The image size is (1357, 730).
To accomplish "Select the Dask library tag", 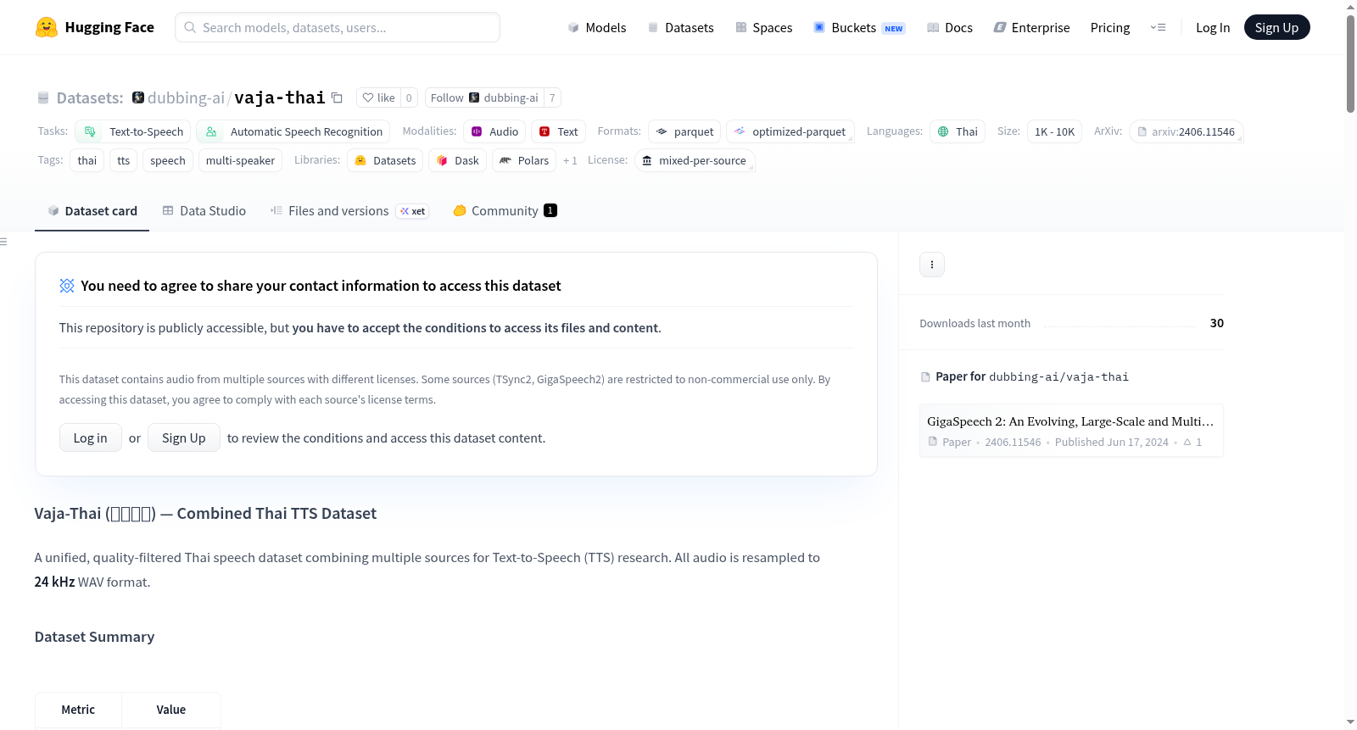I will click(x=457, y=160).
